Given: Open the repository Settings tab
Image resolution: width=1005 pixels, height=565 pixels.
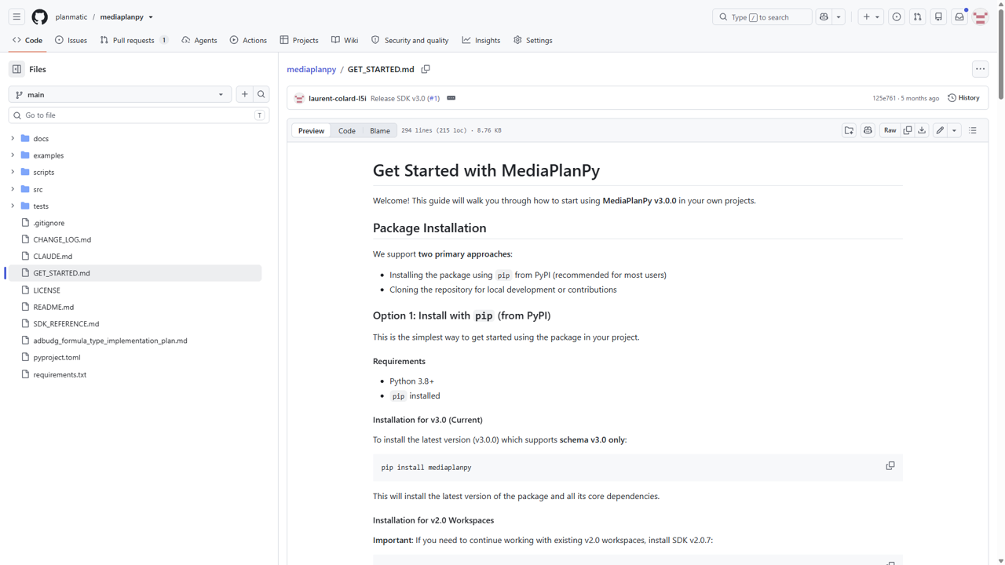Looking at the screenshot, I should (533, 40).
